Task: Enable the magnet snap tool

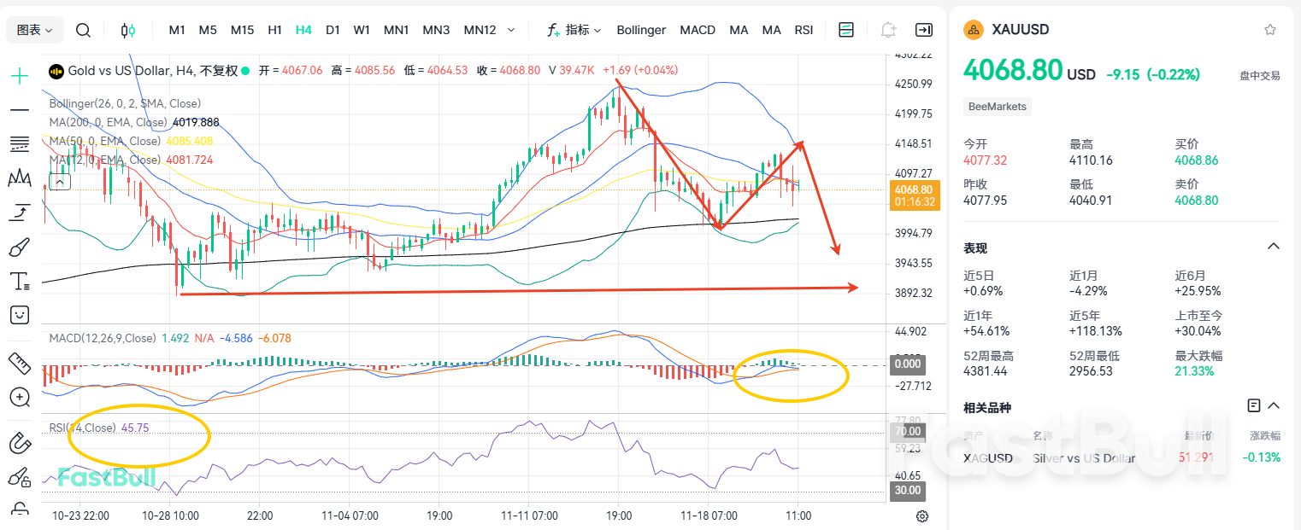Action: [x=19, y=443]
